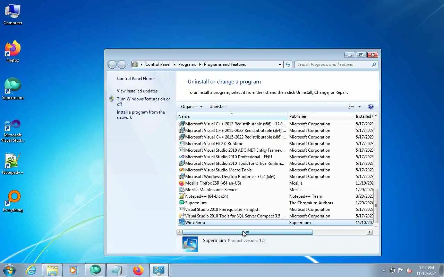The image size is (444, 277).
Task: Open the Organize dropdown menu
Action: tap(192, 107)
